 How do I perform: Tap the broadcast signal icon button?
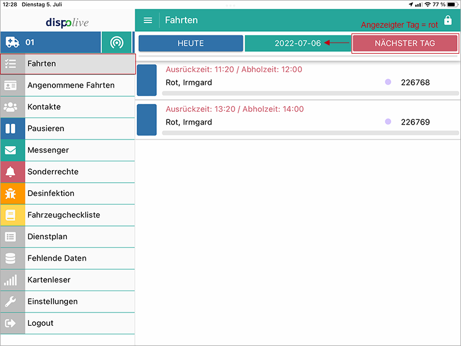(x=117, y=43)
